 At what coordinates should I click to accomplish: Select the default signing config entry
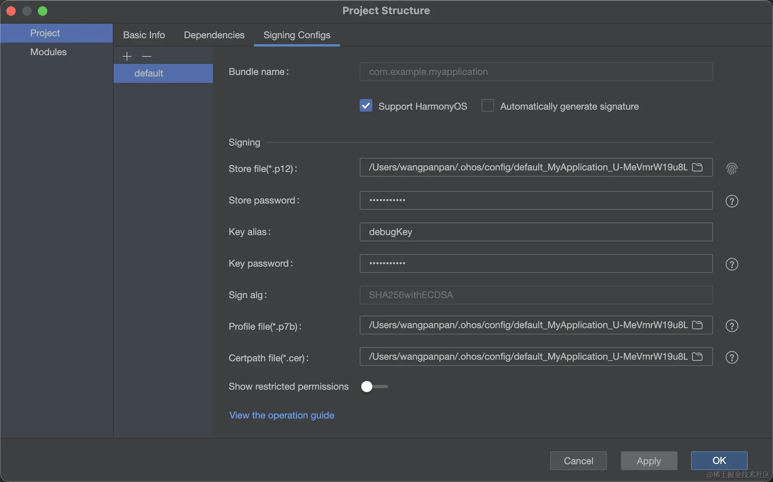149,73
